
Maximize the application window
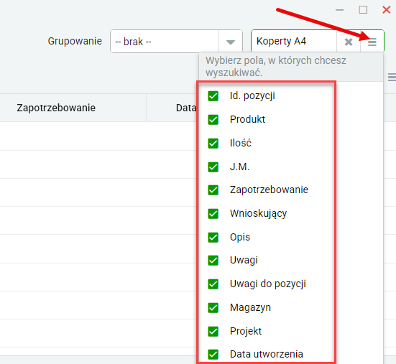[x=363, y=10]
